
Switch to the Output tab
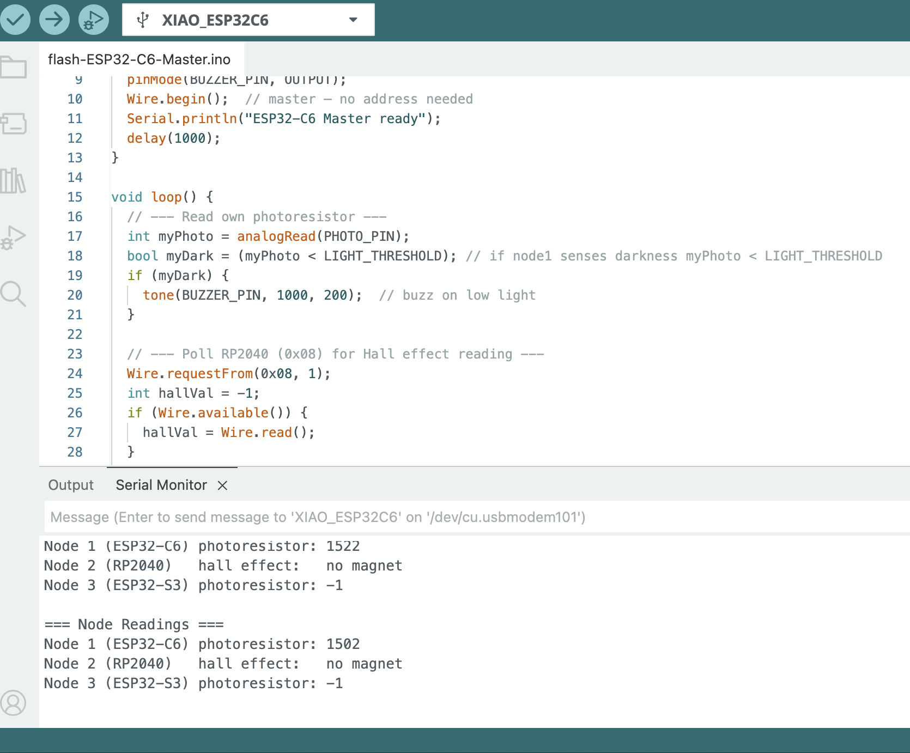[x=71, y=485]
